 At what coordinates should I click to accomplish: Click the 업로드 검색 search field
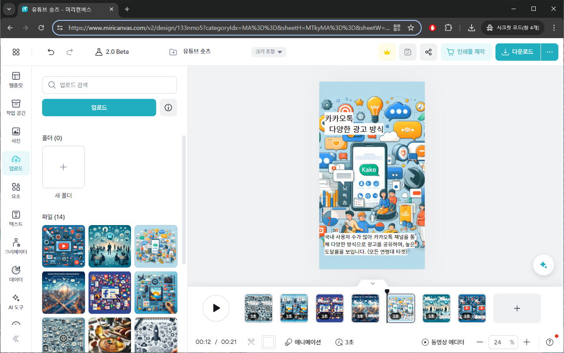[x=109, y=85]
